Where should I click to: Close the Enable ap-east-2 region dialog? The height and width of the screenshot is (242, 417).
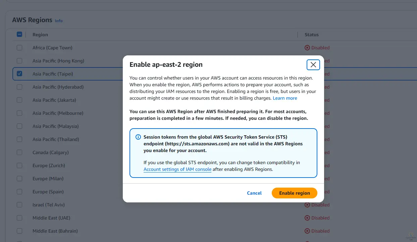pos(313,65)
